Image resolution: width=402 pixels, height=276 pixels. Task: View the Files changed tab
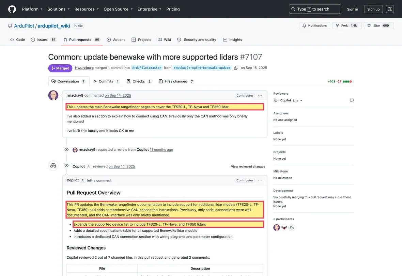(176, 81)
